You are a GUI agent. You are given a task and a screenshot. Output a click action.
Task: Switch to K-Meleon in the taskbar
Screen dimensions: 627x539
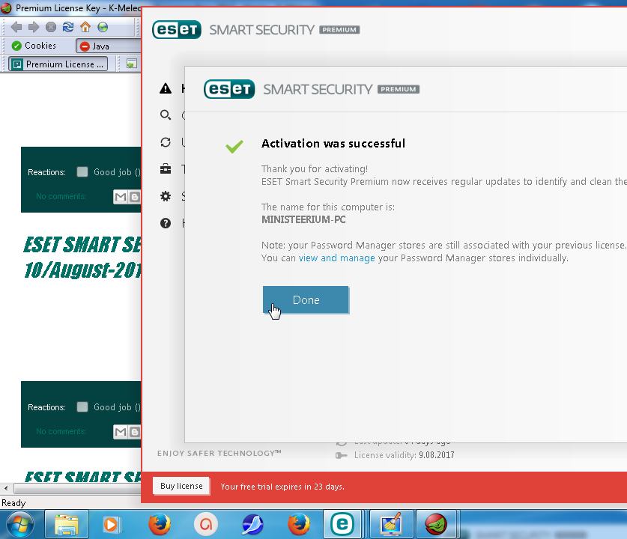click(x=436, y=524)
